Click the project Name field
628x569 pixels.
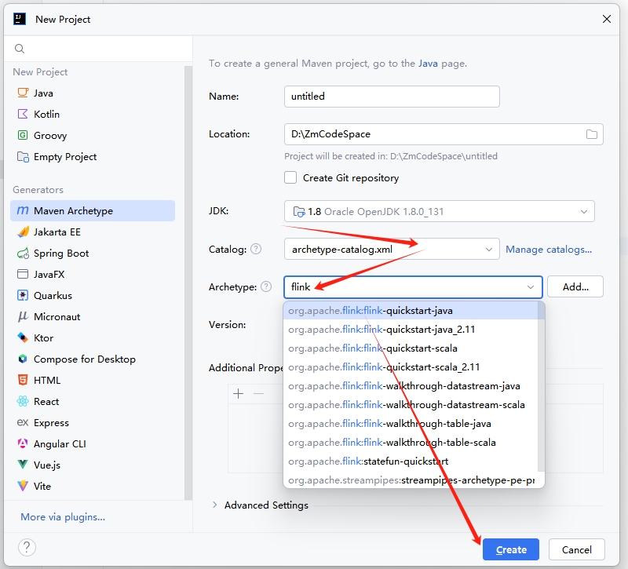point(392,97)
